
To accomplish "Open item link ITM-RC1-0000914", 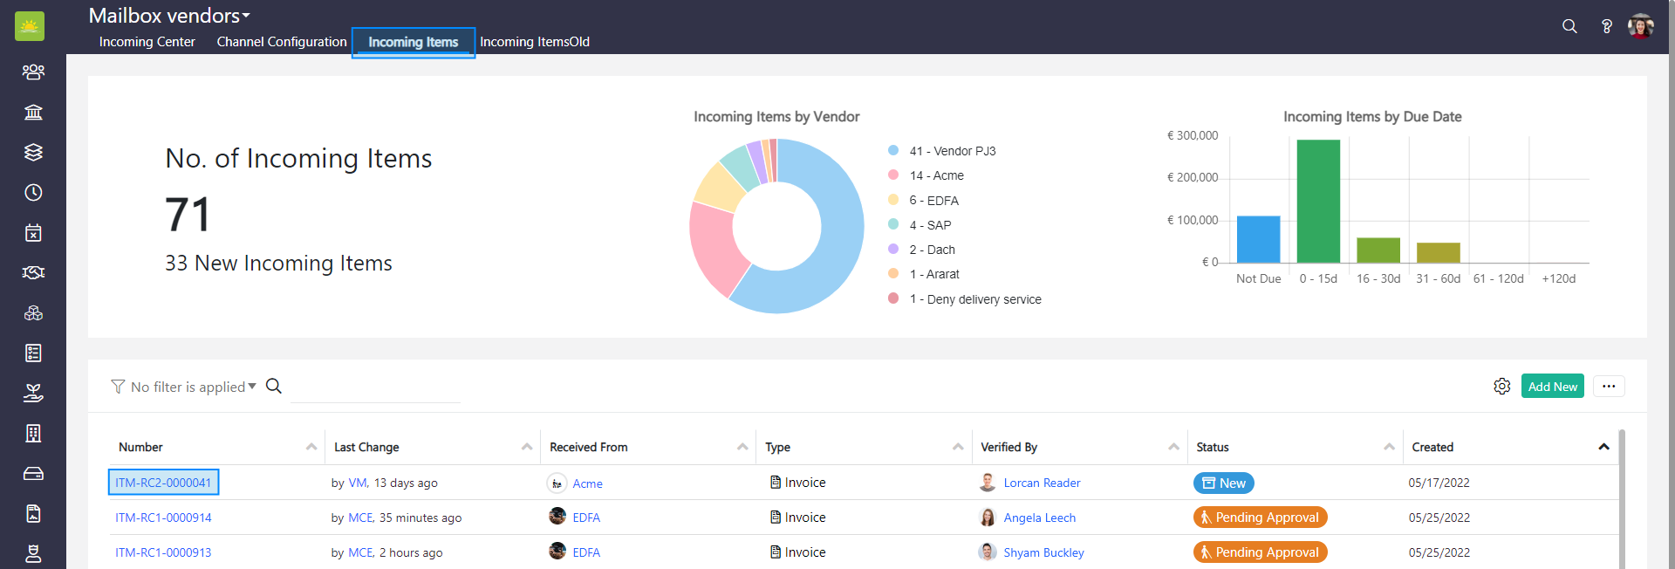I will coord(163,518).
